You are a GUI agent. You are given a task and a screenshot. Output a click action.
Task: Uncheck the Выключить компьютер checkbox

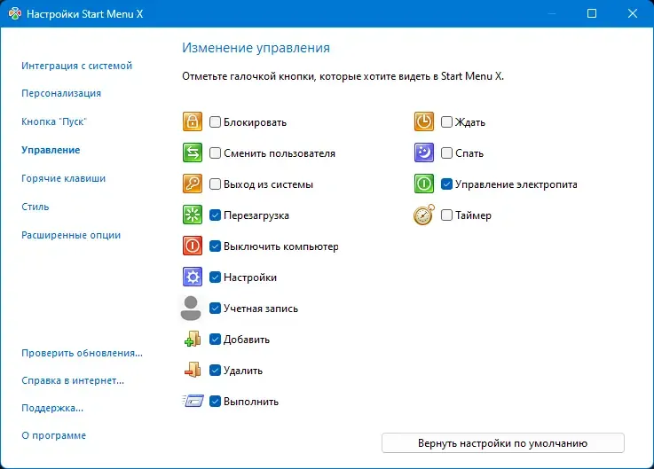(215, 246)
